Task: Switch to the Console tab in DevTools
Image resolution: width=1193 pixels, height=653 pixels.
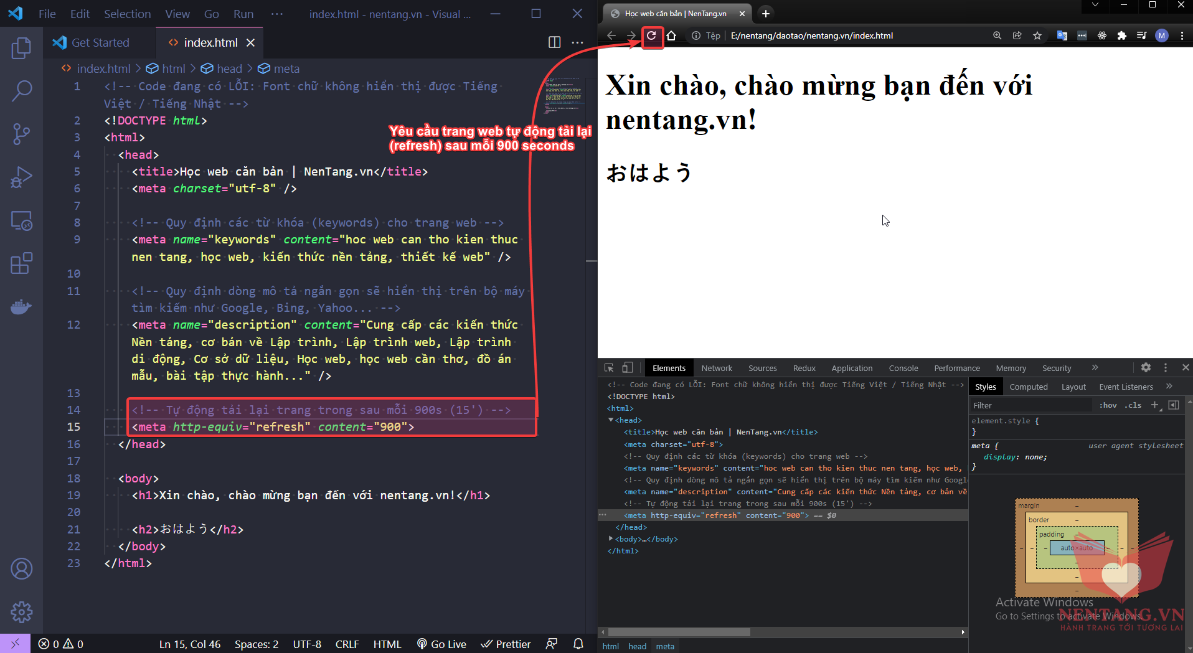Action: click(x=903, y=368)
